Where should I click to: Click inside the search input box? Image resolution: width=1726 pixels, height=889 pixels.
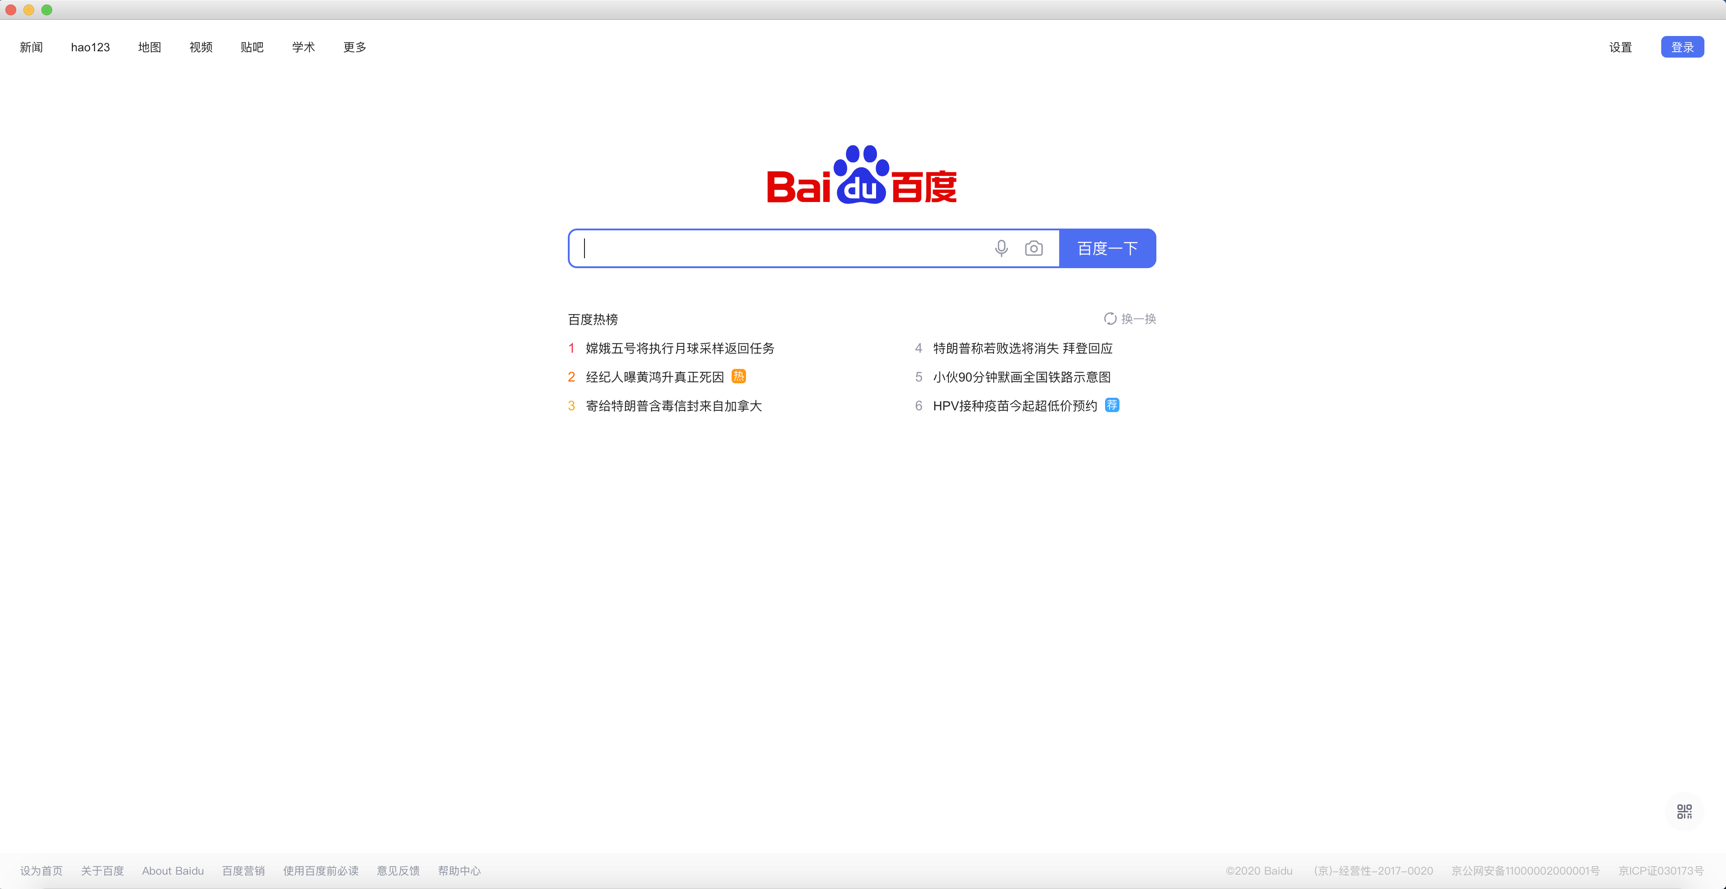click(x=770, y=248)
